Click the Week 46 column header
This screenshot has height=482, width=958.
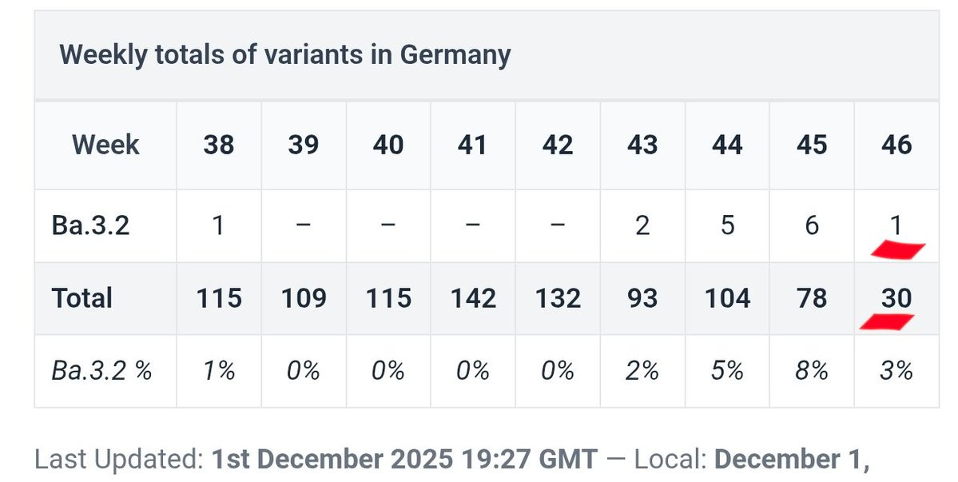(x=896, y=145)
